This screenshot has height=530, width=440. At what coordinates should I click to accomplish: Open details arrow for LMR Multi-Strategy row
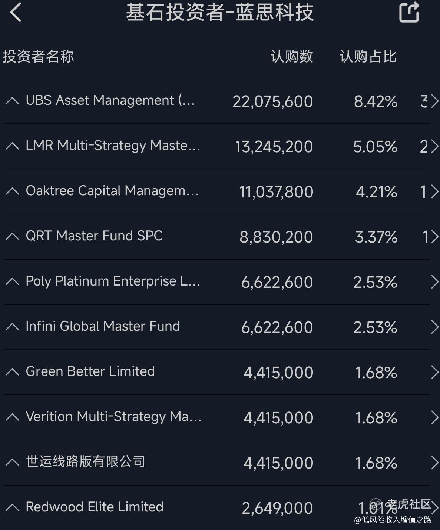pos(434,146)
